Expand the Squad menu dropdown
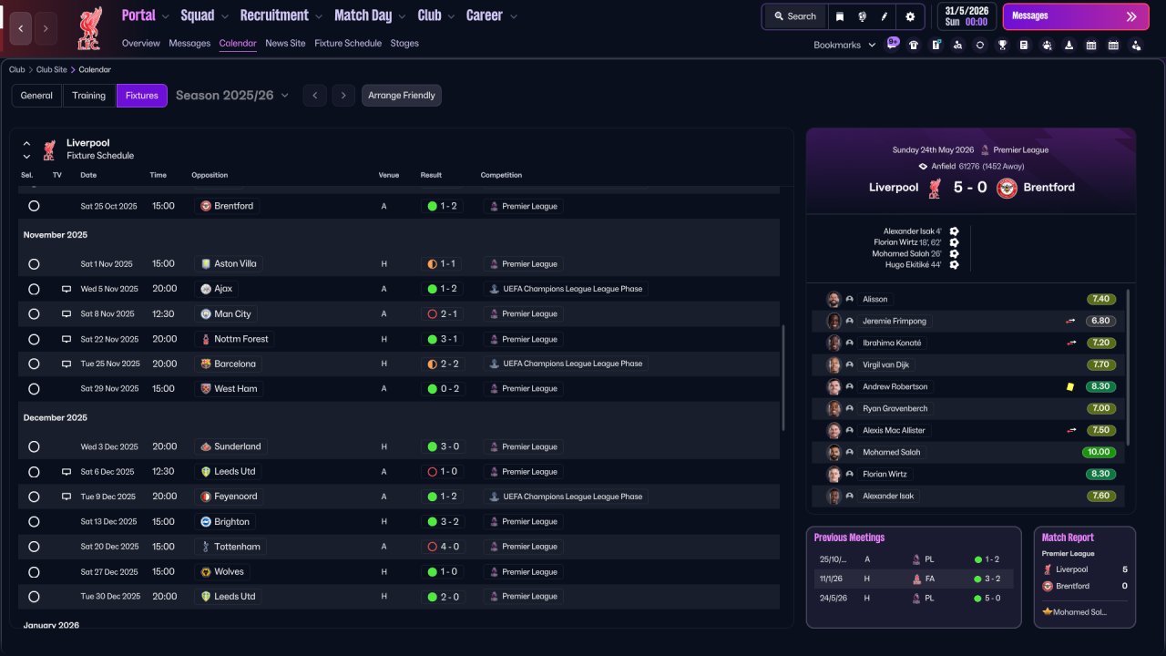Viewport: 1166px width, 656px height. pos(225,16)
